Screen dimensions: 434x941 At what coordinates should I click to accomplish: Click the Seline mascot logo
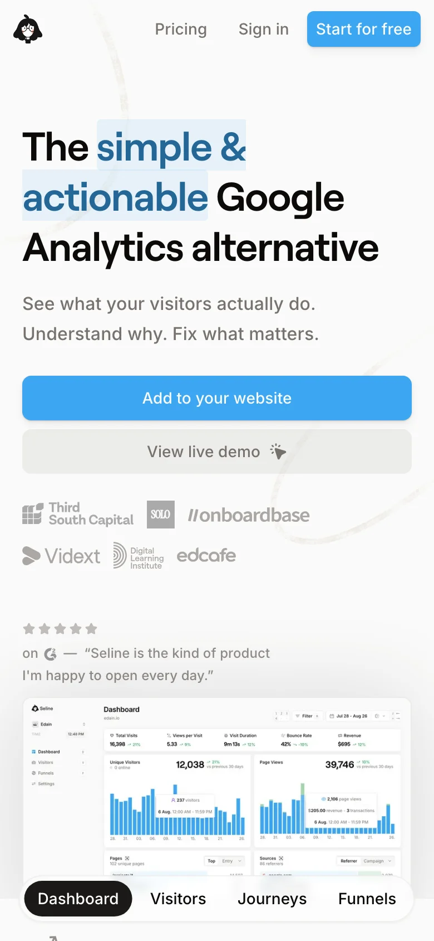(28, 29)
